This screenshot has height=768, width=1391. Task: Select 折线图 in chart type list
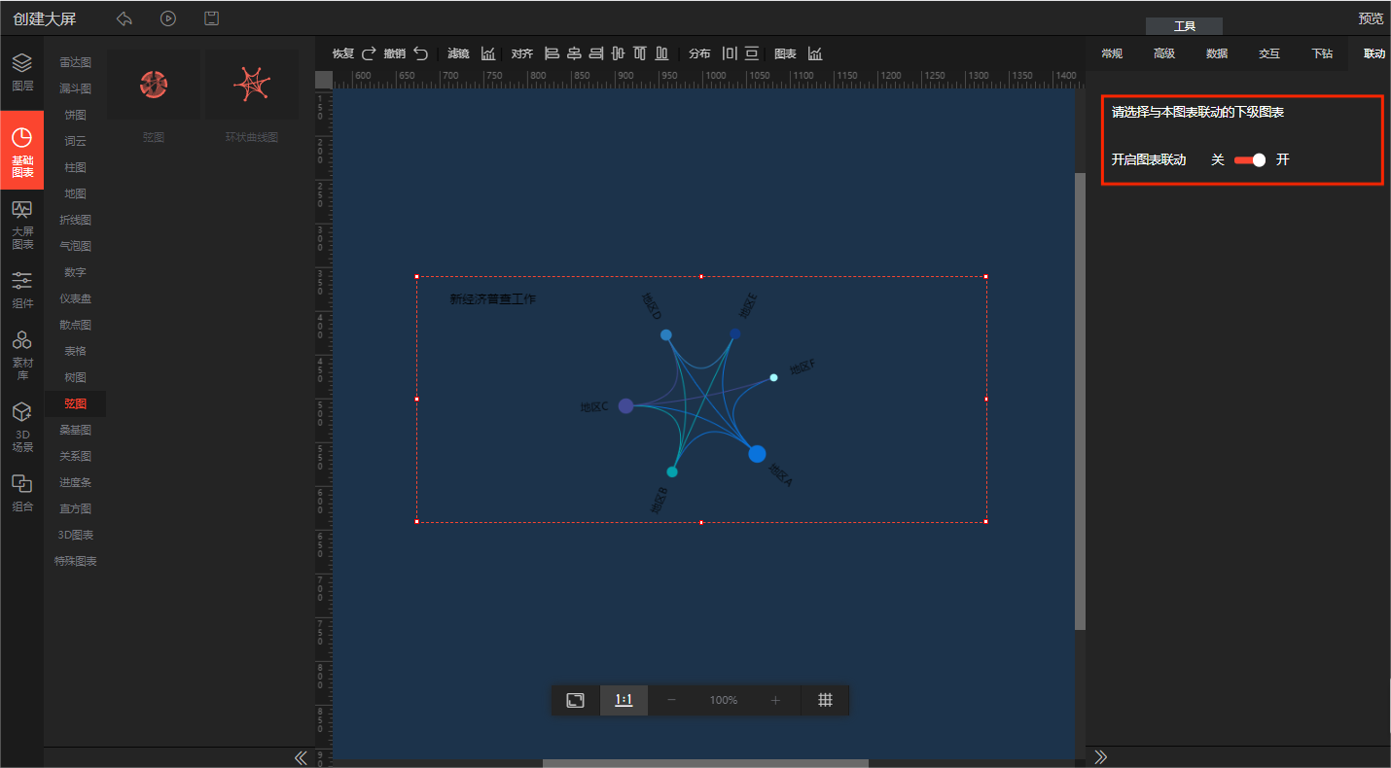pyautogui.click(x=75, y=220)
